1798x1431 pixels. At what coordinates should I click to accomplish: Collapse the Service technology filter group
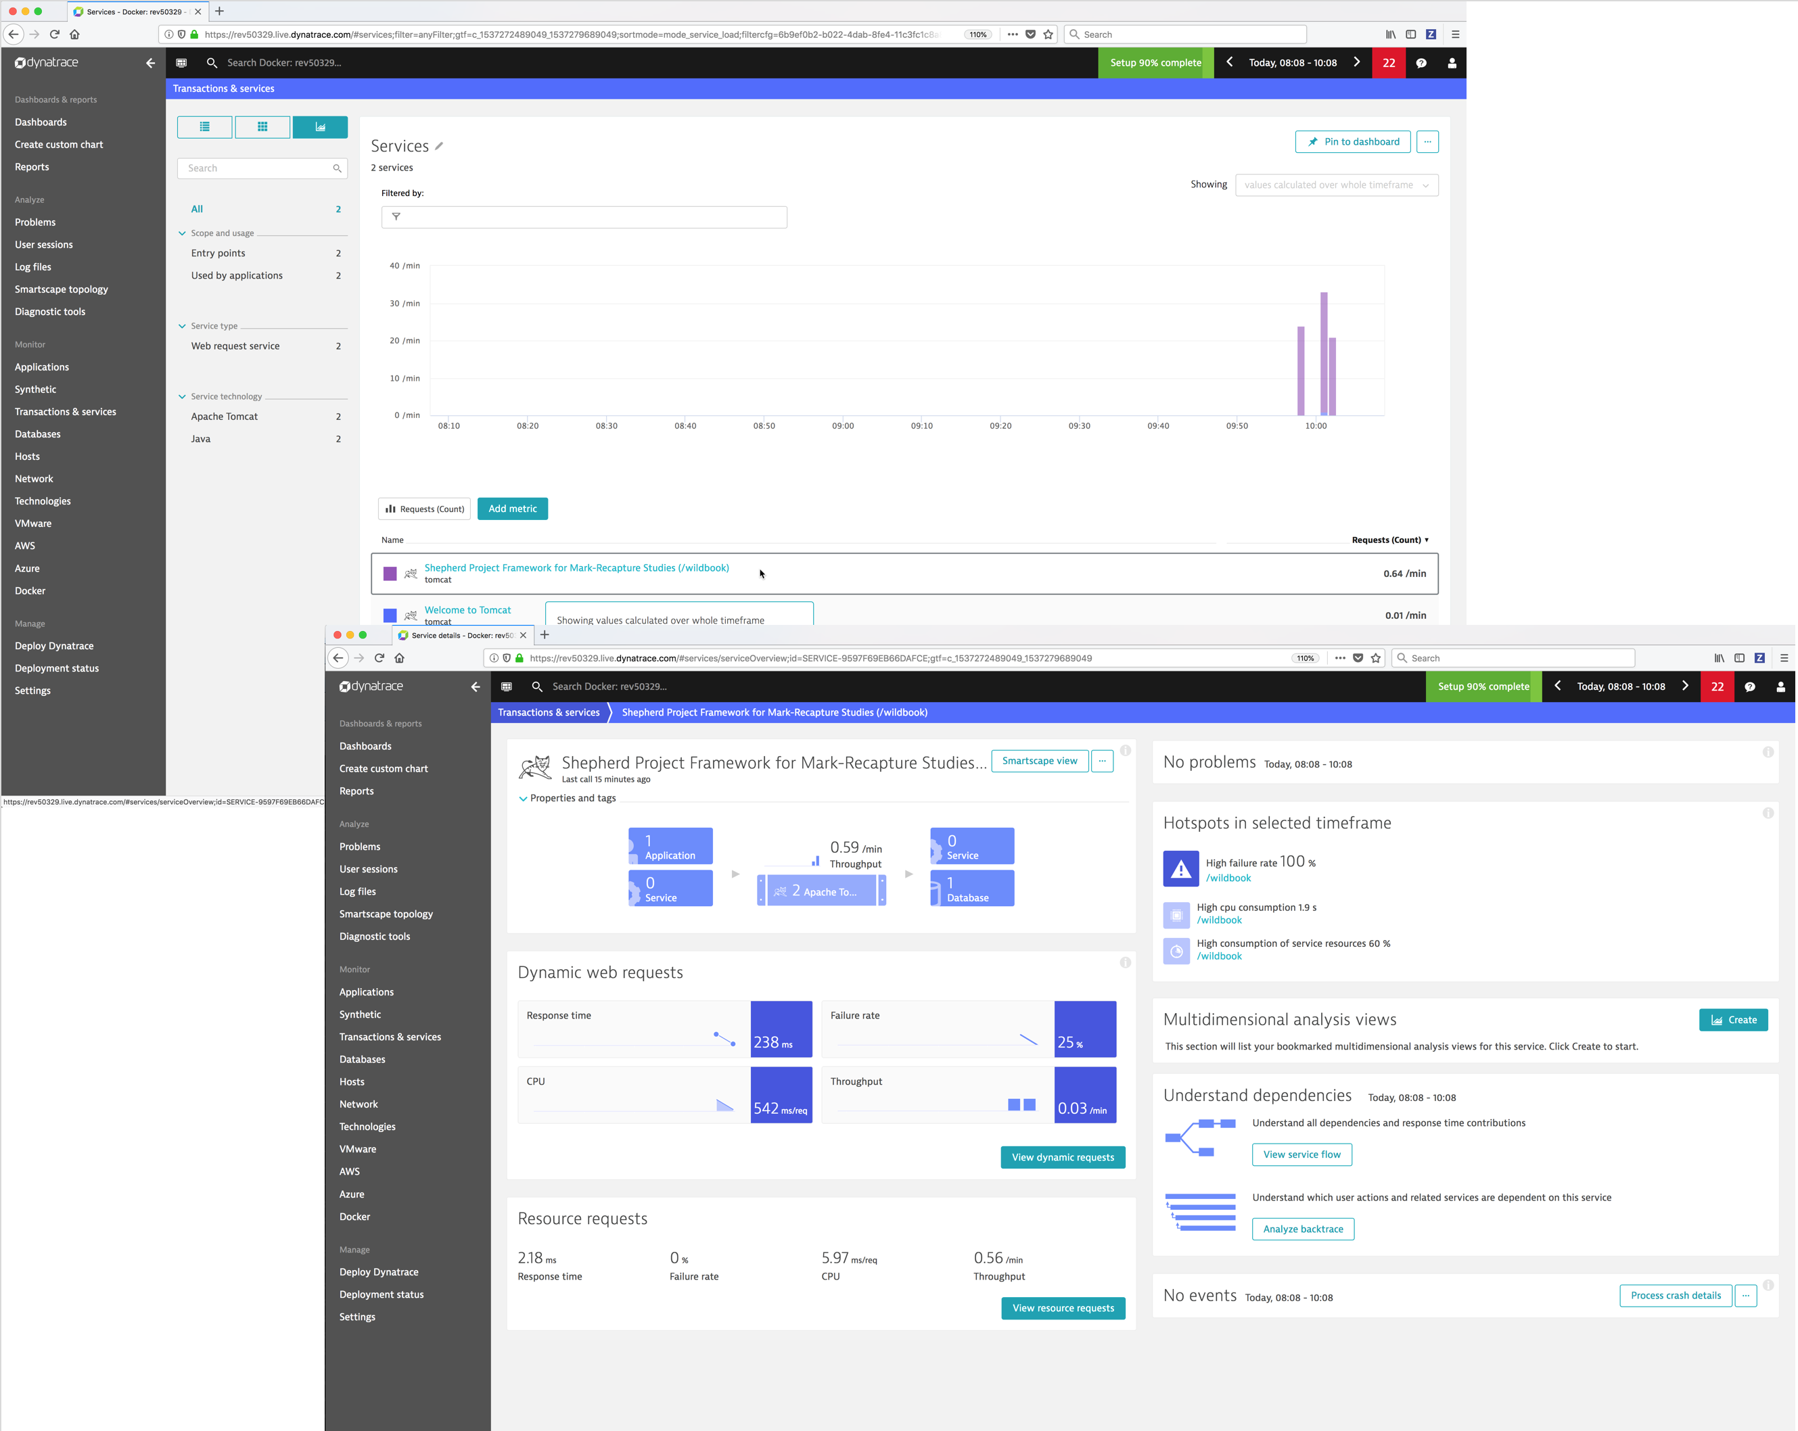[182, 397]
